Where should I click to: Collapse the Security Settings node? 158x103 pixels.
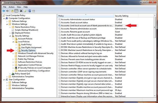(x=10, y=36)
